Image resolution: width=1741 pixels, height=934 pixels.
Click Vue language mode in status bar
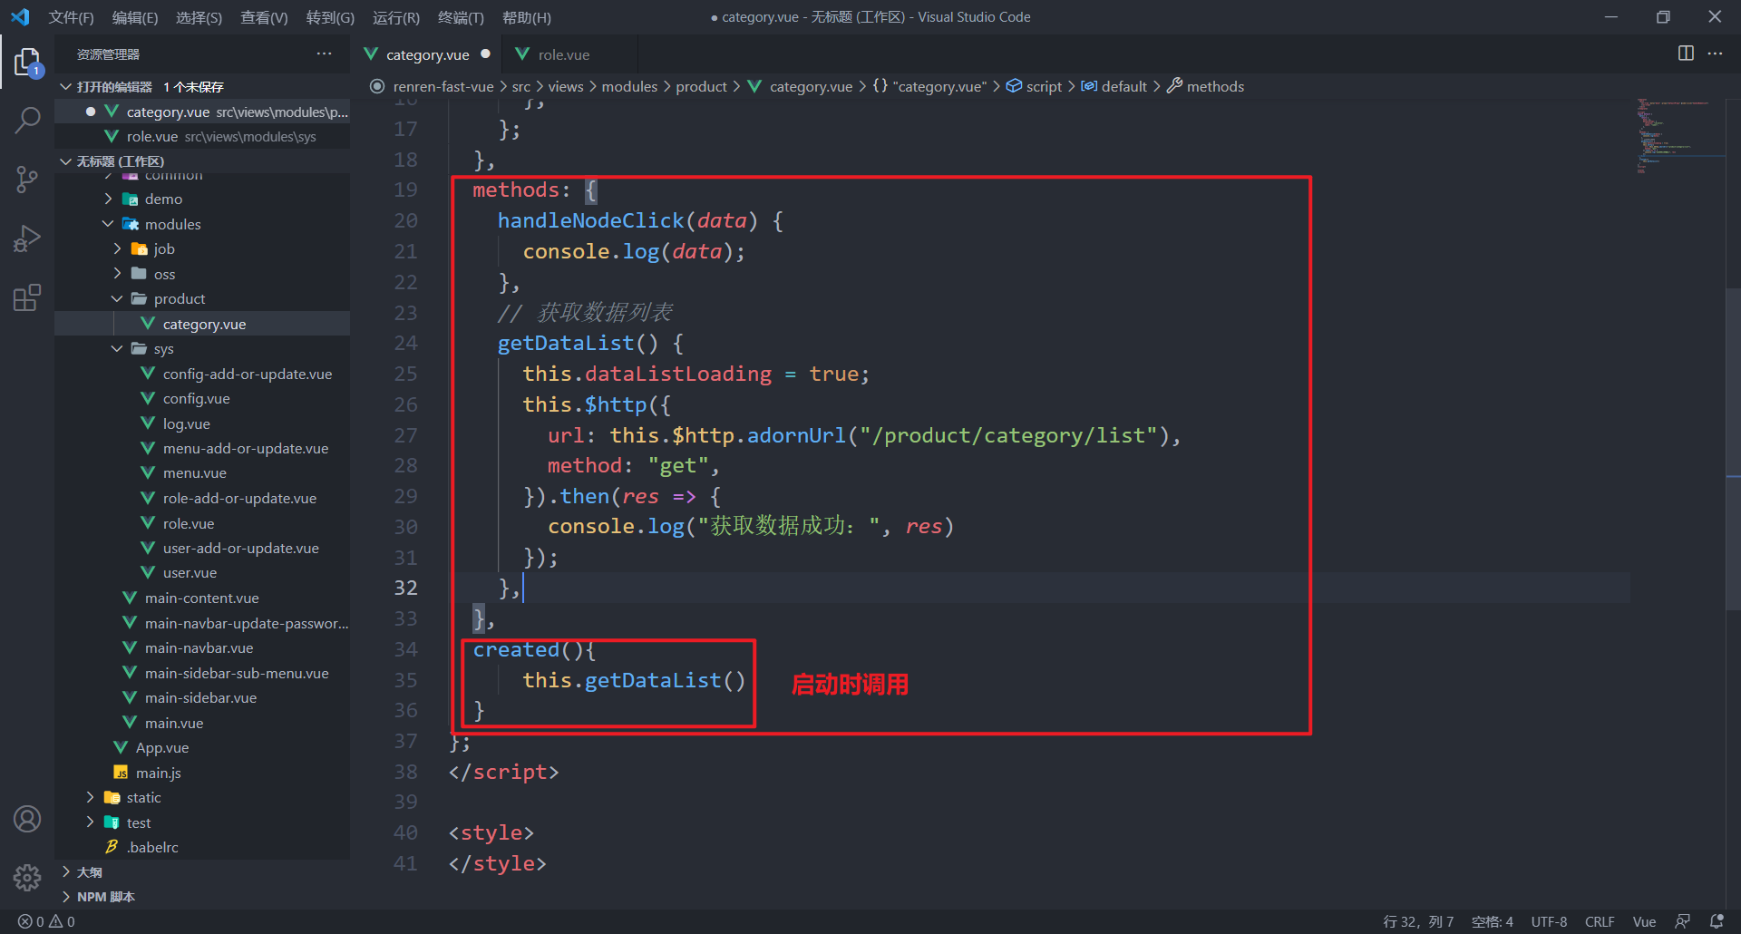click(x=1644, y=921)
